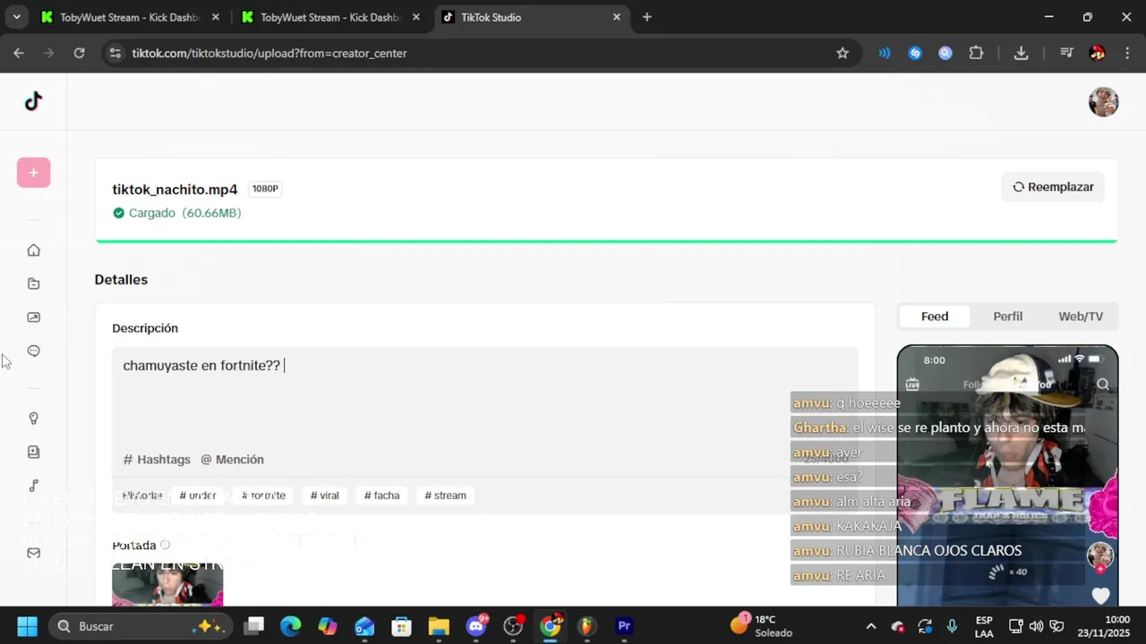The width and height of the screenshot is (1146, 644).
Task: Open the media control icon in browser toolbar
Action: click(x=1066, y=54)
